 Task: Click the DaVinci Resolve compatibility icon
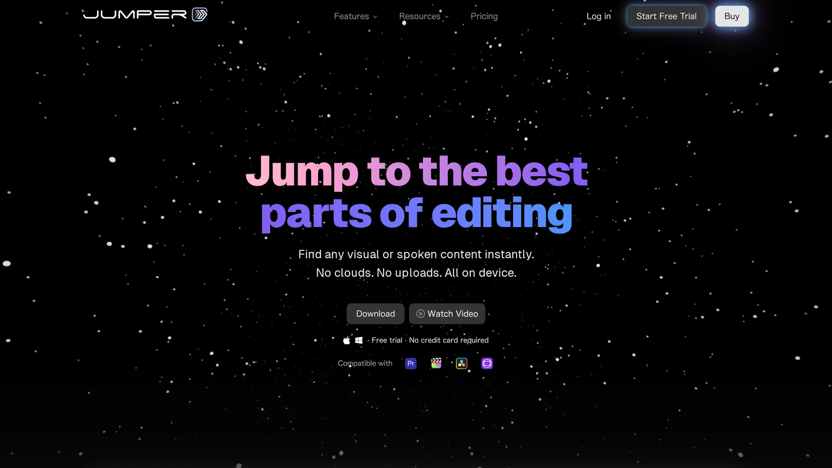(x=462, y=364)
